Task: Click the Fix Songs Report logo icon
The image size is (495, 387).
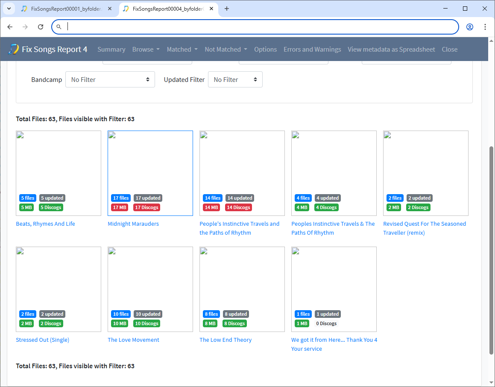Action: [x=14, y=49]
